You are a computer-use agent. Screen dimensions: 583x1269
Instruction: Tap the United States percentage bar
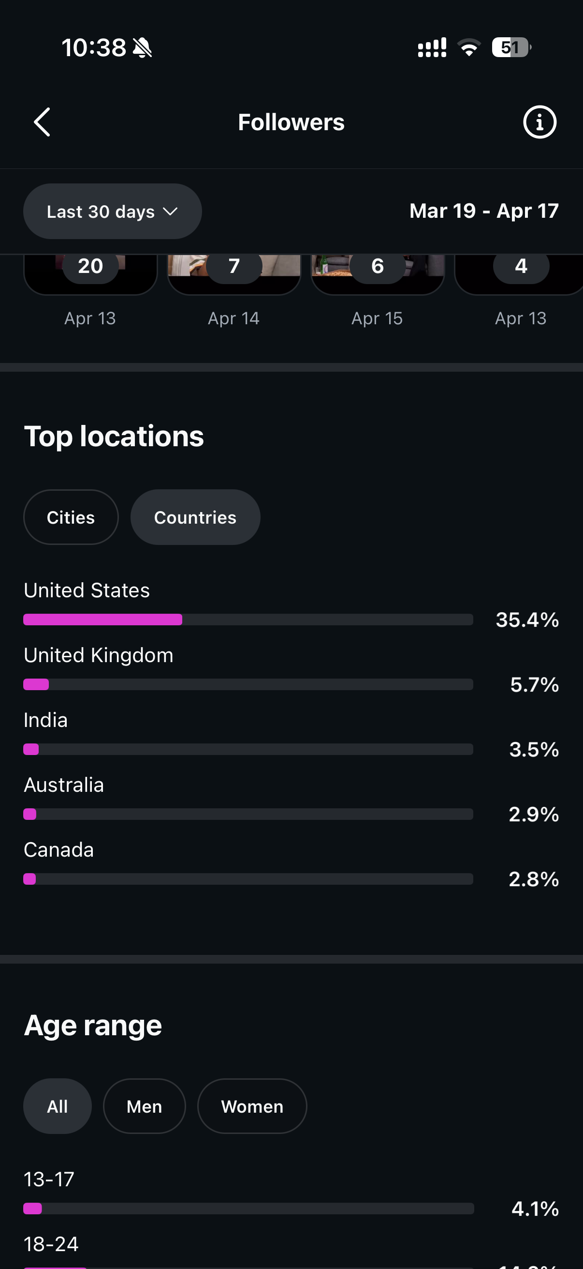pos(248,619)
